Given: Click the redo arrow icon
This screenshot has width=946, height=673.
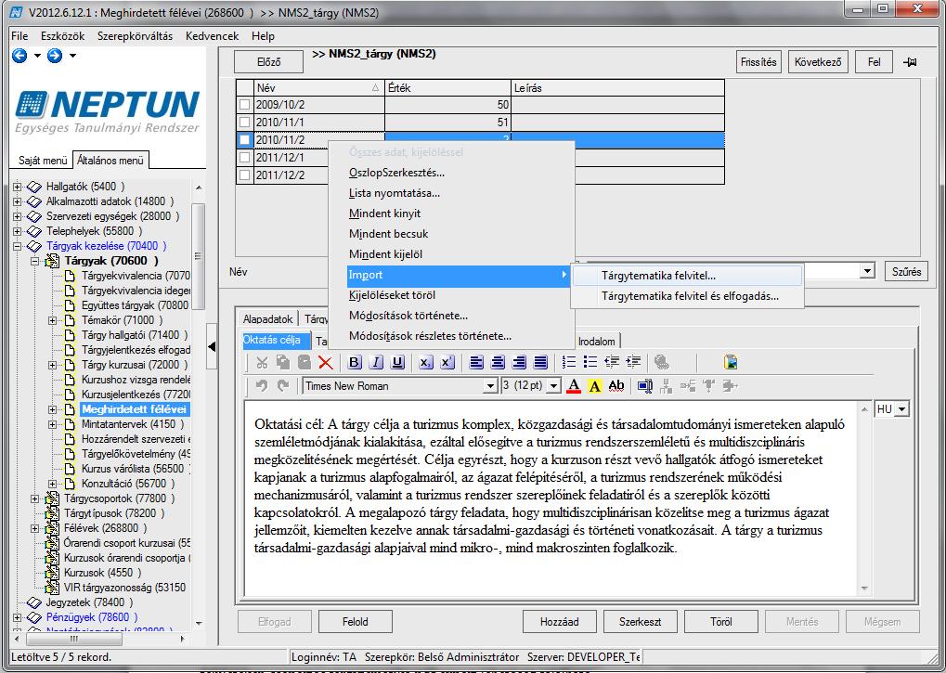Looking at the screenshot, I should tap(283, 385).
